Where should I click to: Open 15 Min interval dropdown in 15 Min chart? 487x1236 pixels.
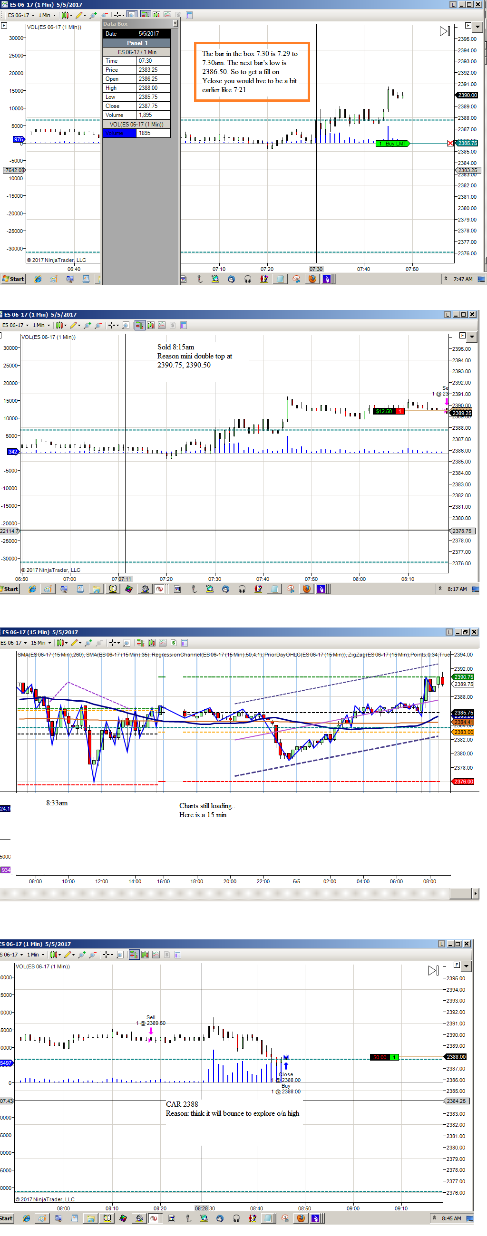41,643
